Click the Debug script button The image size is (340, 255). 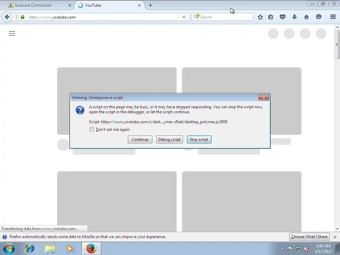170,139
